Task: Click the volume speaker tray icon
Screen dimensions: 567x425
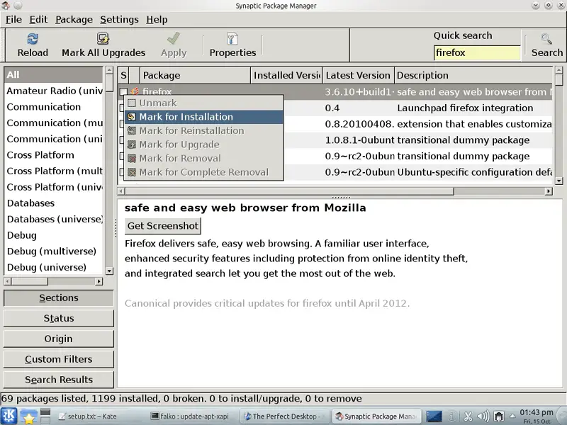Action: 483,416
